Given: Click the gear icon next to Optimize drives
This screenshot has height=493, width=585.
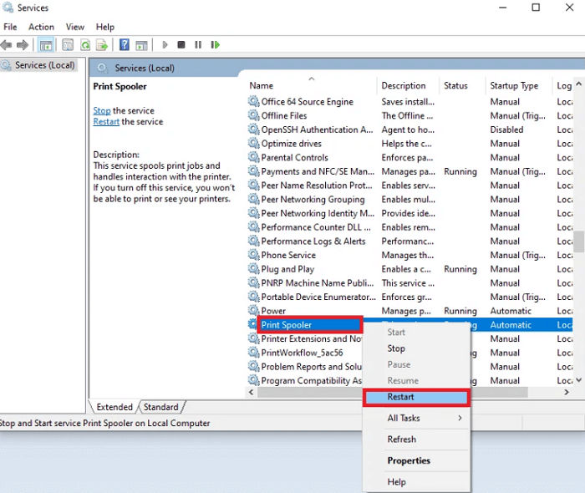Looking at the screenshot, I should [254, 144].
